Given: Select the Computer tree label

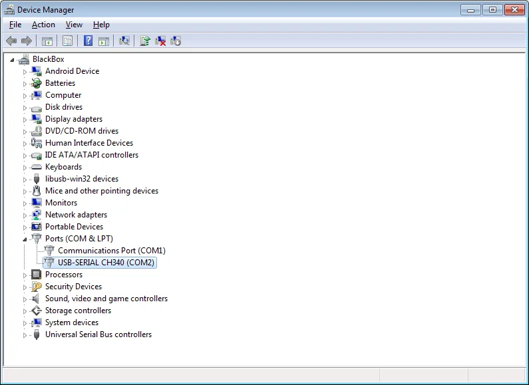Looking at the screenshot, I should click(63, 95).
